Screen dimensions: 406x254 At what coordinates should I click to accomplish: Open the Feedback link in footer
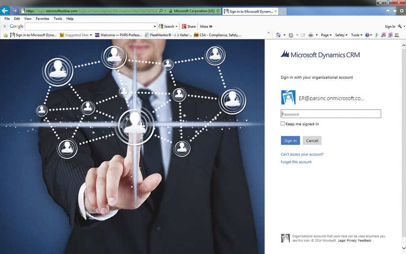pos(365,240)
